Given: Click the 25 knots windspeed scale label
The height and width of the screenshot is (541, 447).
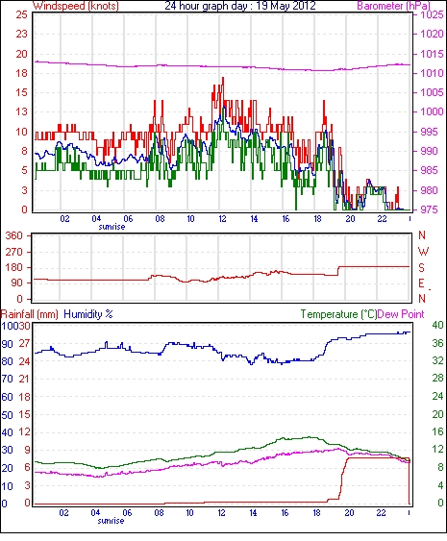Looking at the screenshot, I should coord(21,14).
